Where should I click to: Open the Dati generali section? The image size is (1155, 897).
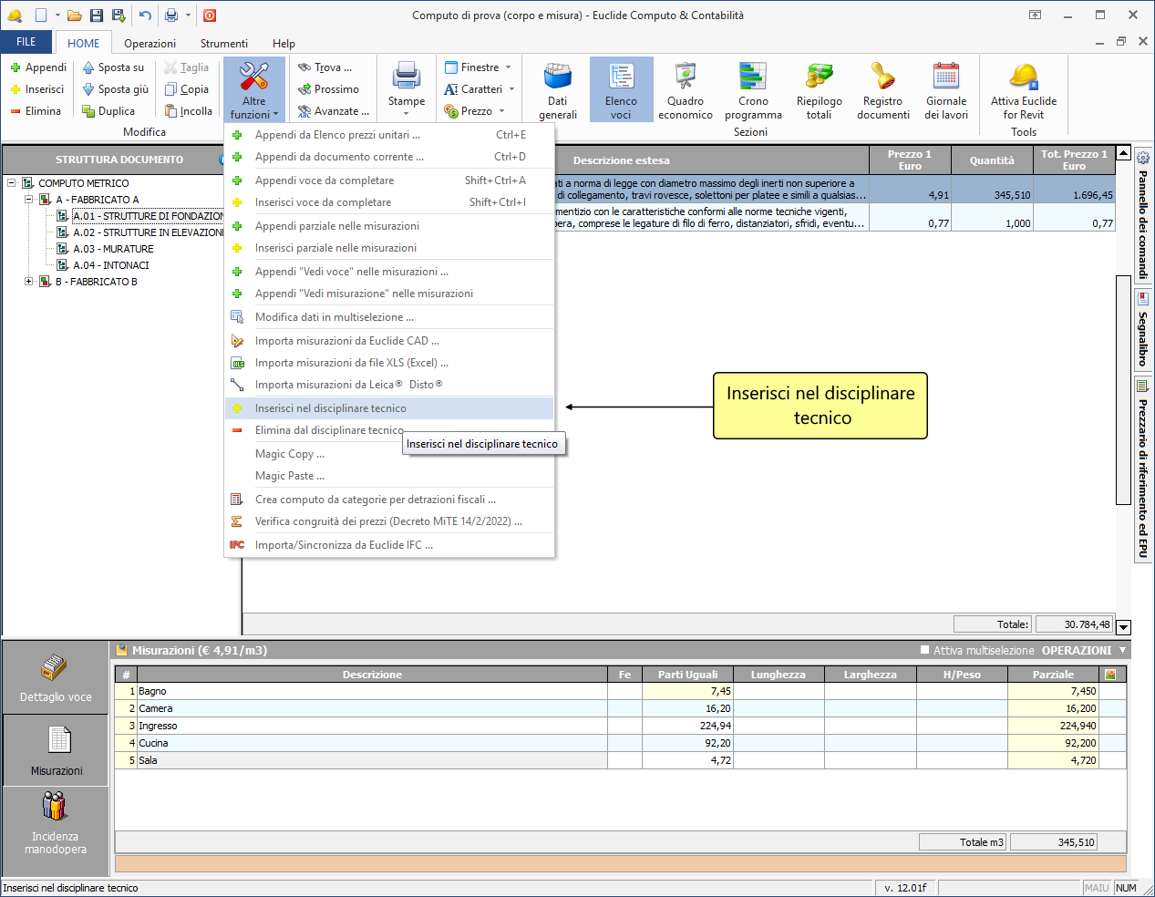tap(557, 90)
